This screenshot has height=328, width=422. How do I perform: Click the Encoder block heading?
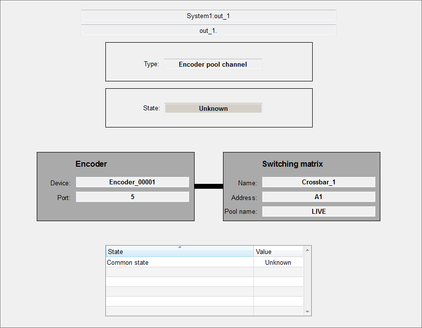point(91,164)
